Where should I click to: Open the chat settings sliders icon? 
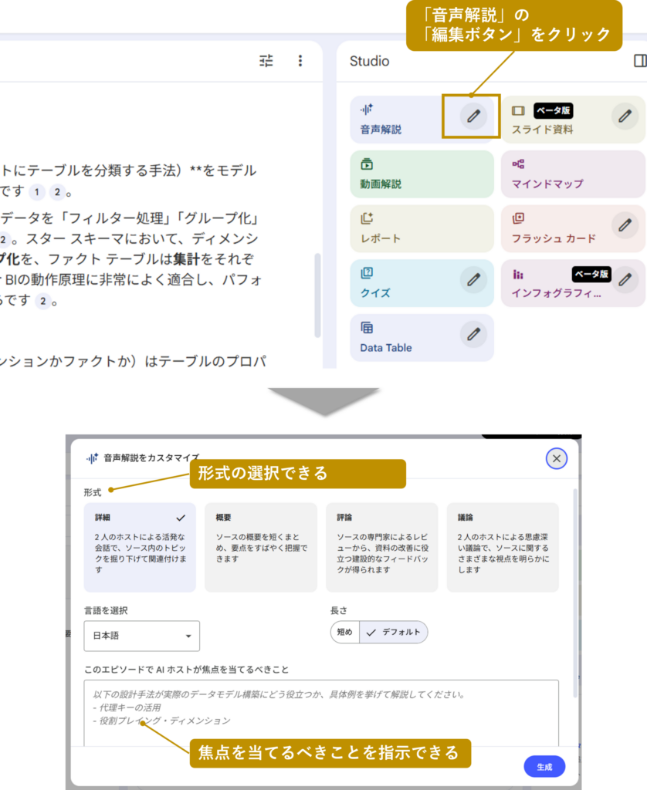click(266, 61)
